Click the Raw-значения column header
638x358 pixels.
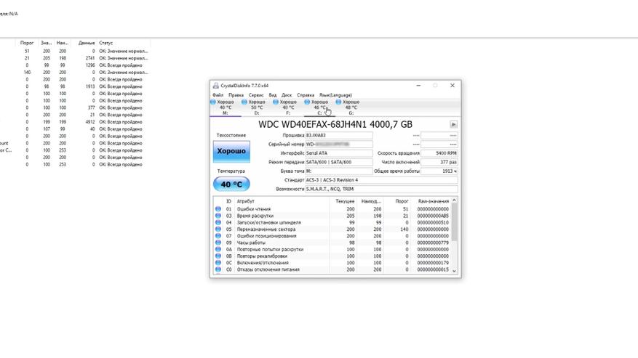pyautogui.click(x=431, y=201)
